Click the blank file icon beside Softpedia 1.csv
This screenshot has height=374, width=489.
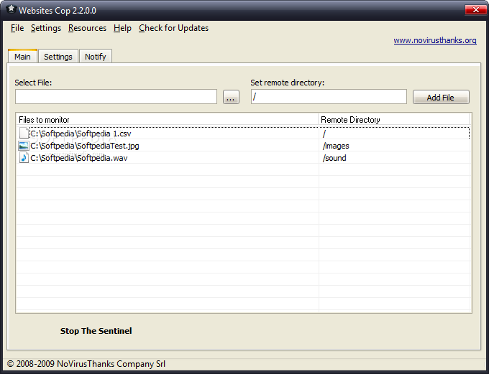click(24, 133)
